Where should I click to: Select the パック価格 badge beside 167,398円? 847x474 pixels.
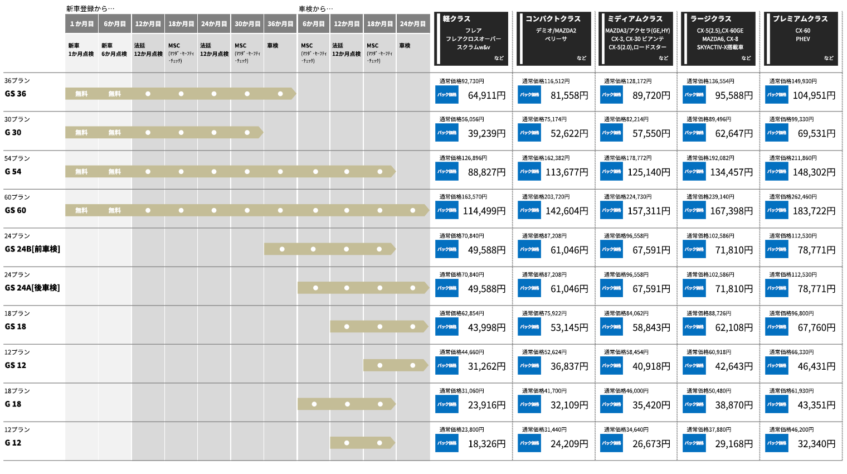click(x=694, y=210)
